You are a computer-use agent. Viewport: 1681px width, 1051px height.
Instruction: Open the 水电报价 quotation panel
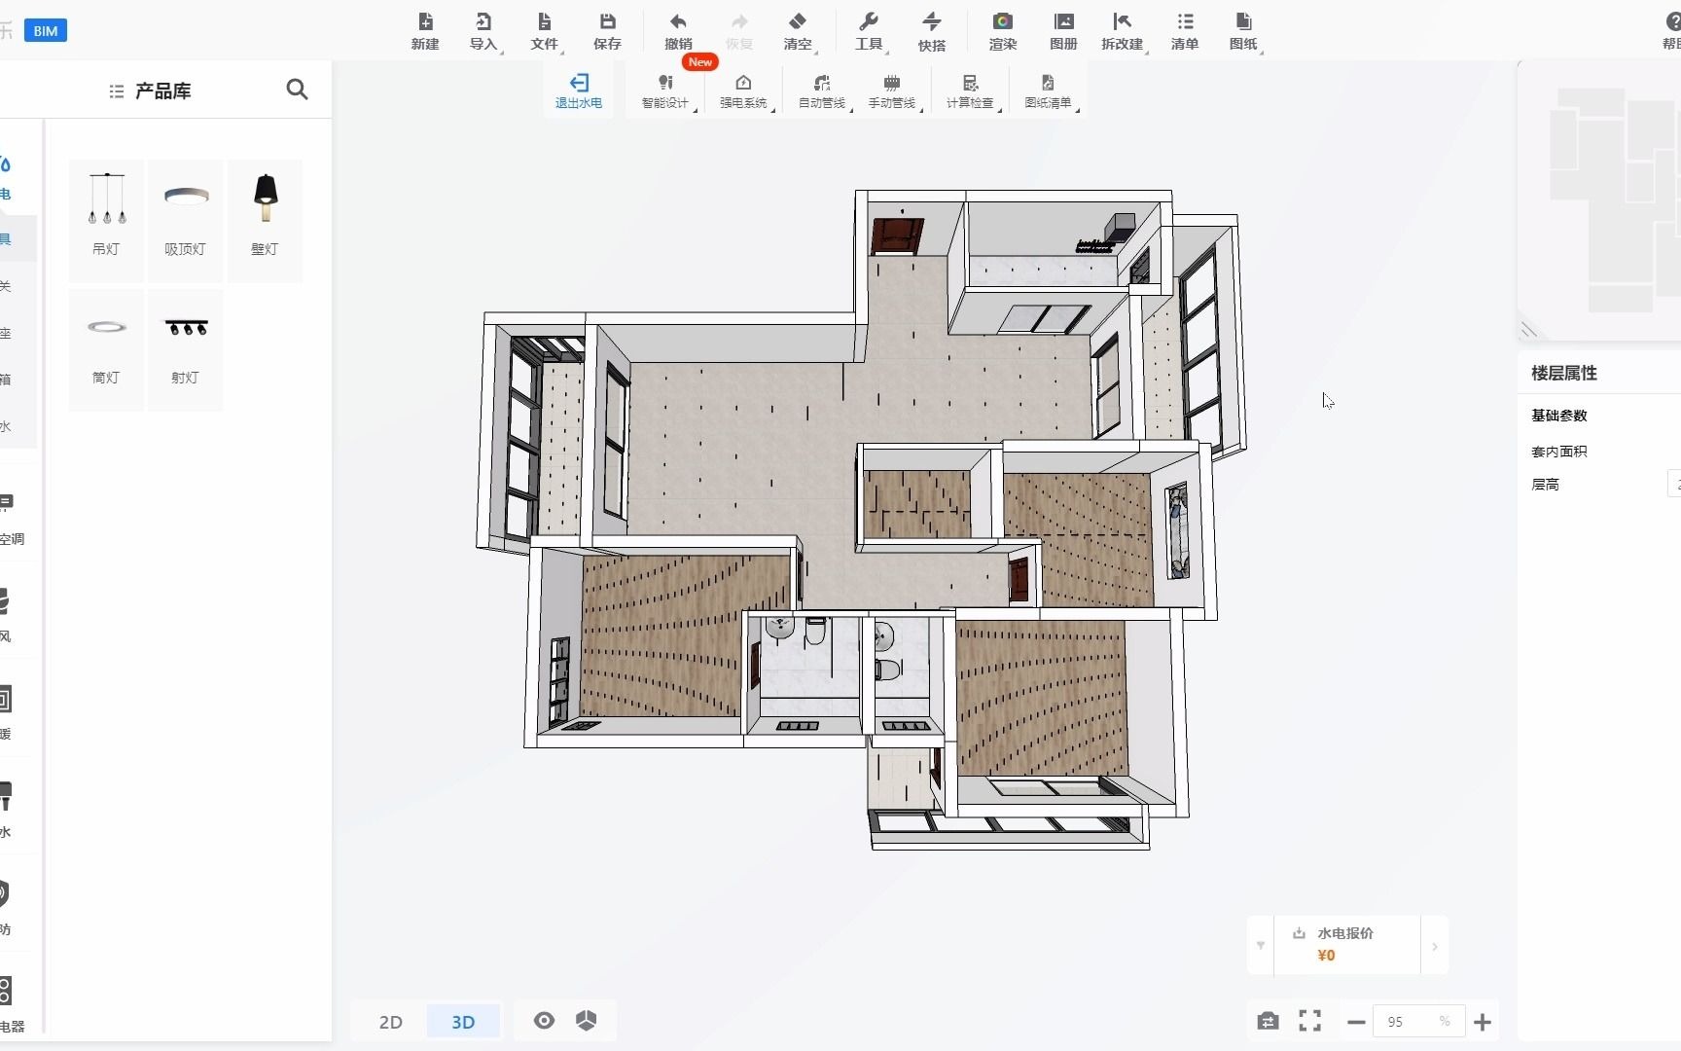point(1346,944)
